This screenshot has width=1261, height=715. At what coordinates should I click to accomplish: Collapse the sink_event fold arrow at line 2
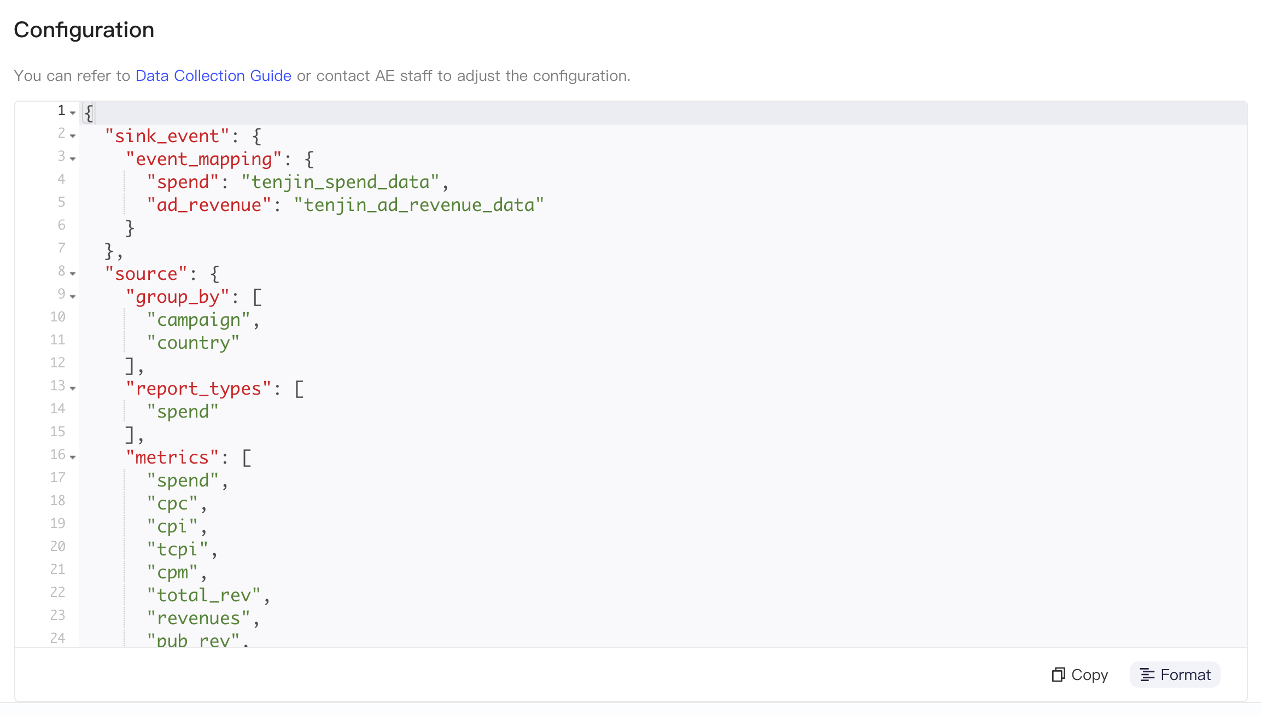click(73, 136)
